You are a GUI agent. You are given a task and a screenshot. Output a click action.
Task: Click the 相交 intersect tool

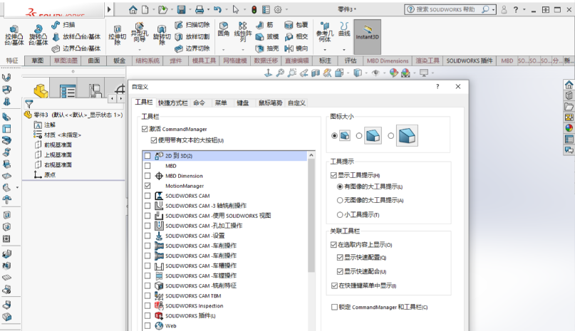296,36
